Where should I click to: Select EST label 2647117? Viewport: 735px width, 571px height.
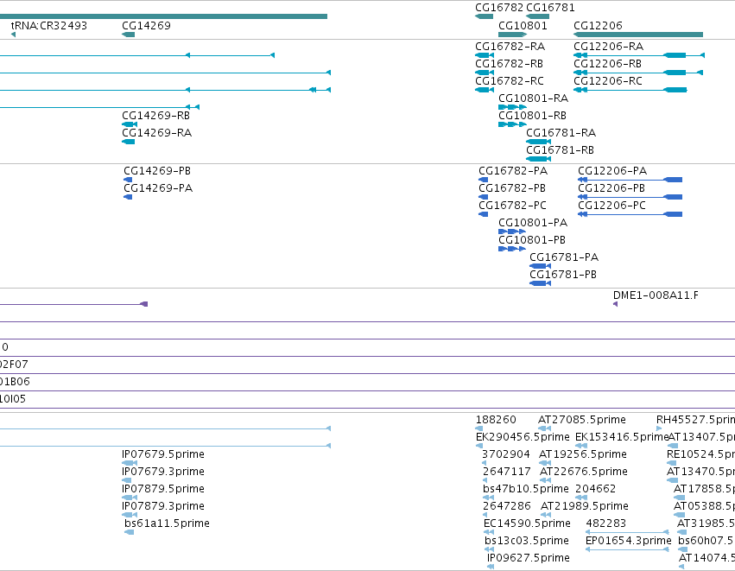(507, 472)
